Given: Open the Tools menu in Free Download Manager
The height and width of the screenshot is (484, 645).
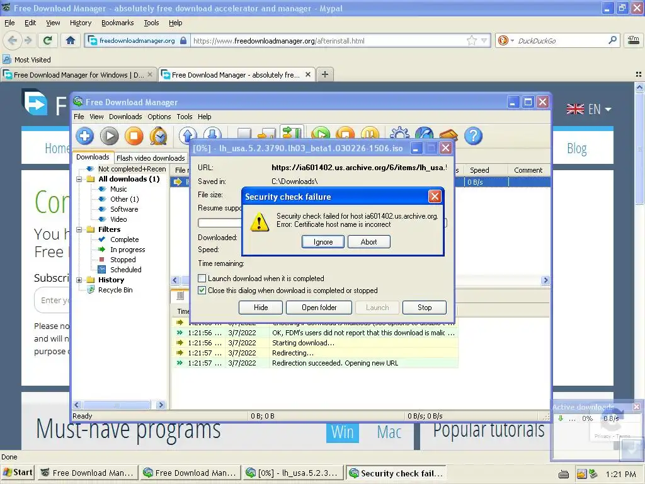Looking at the screenshot, I should [x=185, y=117].
